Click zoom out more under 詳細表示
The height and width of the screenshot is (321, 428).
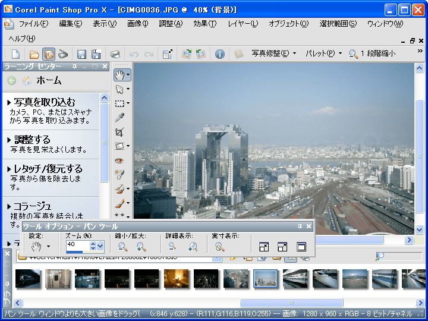point(172,247)
